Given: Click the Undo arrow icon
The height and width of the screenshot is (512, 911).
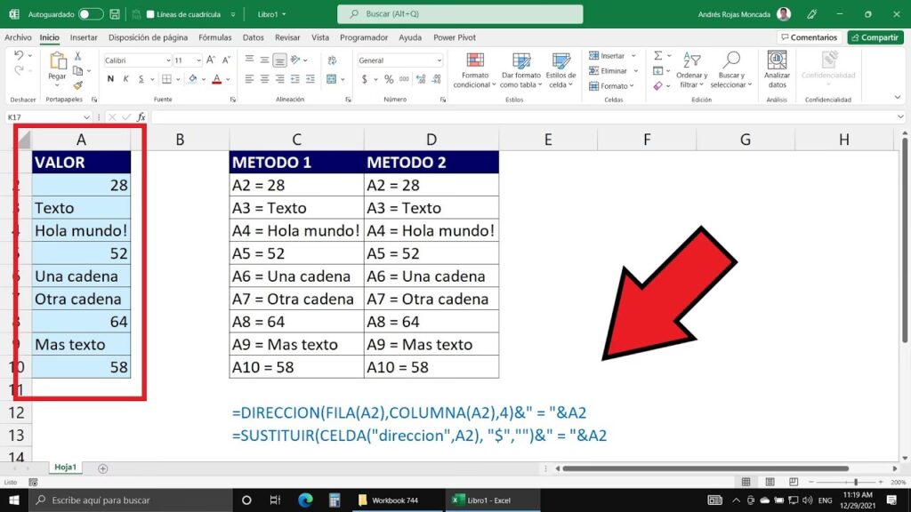Looking at the screenshot, I should click(19, 56).
